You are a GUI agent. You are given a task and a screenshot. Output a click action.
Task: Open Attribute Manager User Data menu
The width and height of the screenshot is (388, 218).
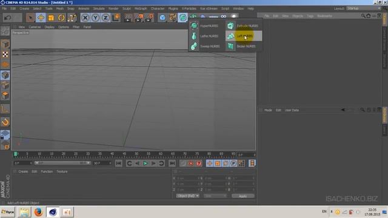click(x=292, y=110)
